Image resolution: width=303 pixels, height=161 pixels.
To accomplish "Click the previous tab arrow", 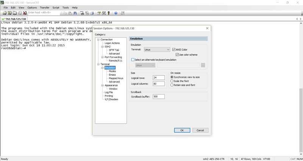I will 297,19.
